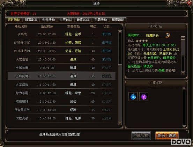Click the activity list scroll up arrow

[120, 31]
